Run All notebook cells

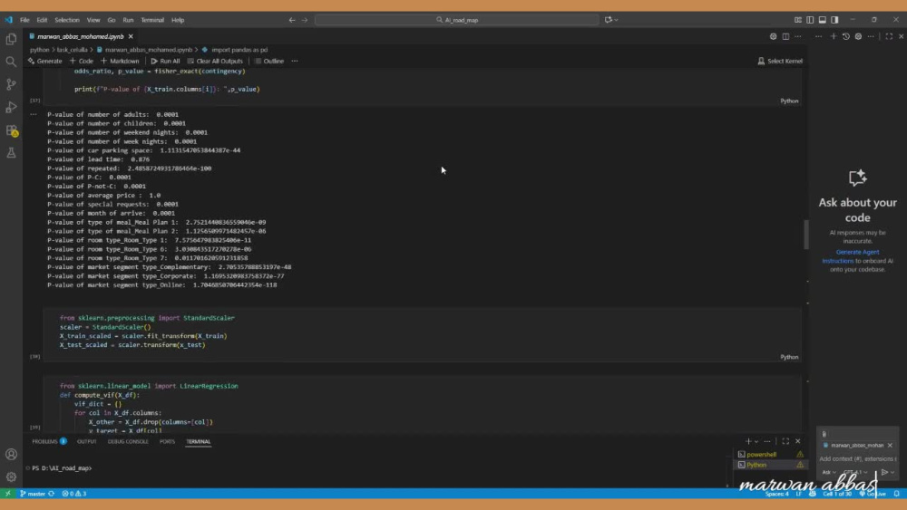pyautogui.click(x=165, y=61)
